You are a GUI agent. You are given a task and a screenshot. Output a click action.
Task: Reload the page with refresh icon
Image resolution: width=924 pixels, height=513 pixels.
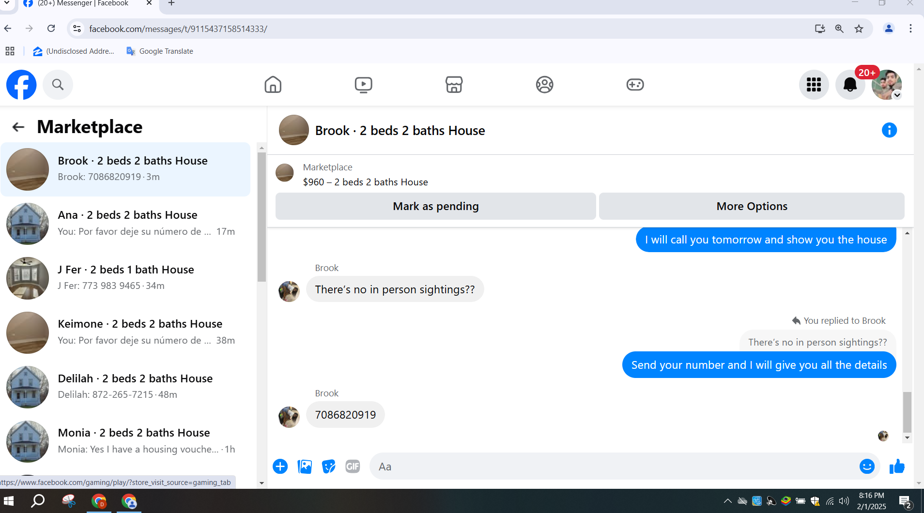[x=51, y=29]
